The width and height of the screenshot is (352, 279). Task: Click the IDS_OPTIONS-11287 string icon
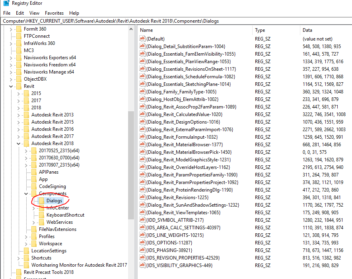pyautogui.click(x=142, y=243)
